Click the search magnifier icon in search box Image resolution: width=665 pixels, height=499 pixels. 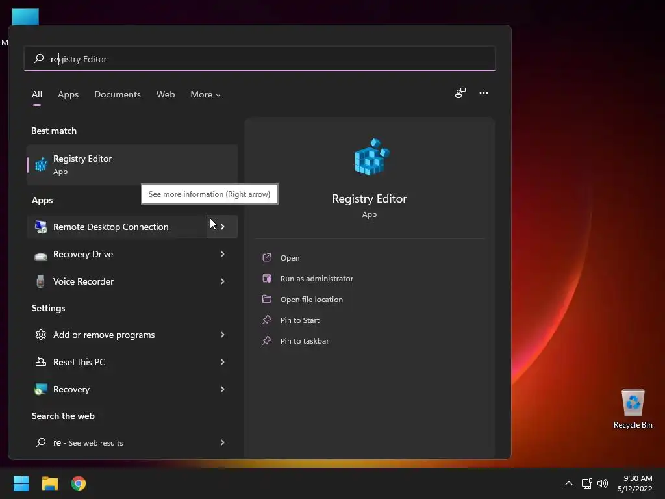click(39, 58)
